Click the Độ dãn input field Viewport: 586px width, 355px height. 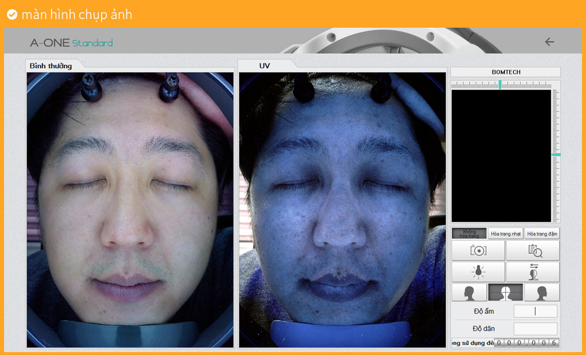pos(535,328)
